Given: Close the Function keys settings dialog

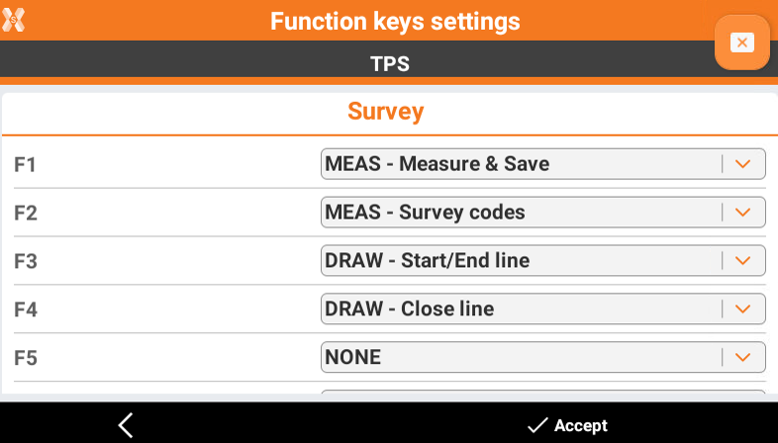Looking at the screenshot, I should click(741, 43).
